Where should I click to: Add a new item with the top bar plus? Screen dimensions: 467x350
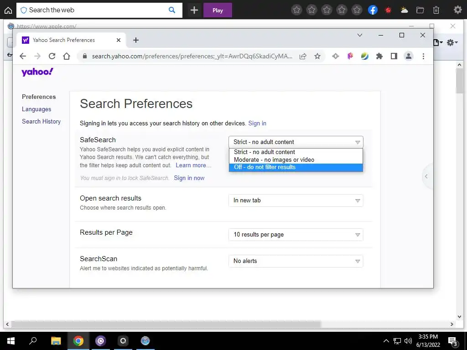click(194, 10)
